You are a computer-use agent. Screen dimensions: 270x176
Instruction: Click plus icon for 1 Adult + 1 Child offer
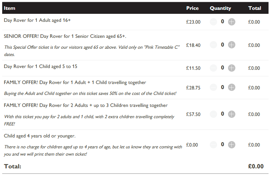click(232, 87)
